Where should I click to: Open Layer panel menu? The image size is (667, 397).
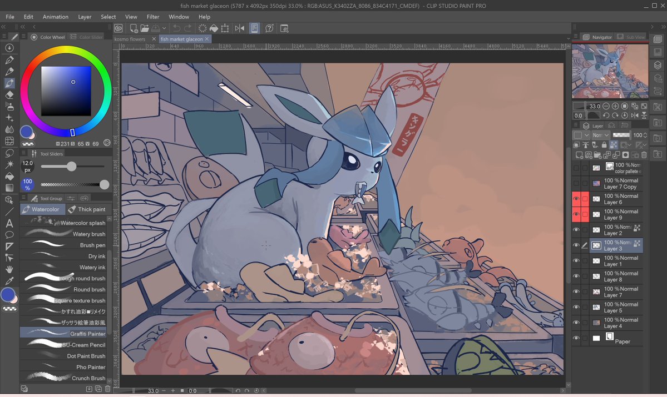(x=576, y=125)
